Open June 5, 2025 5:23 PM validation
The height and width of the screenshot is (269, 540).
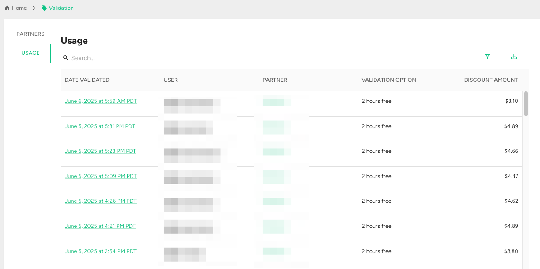(x=100, y=151)
